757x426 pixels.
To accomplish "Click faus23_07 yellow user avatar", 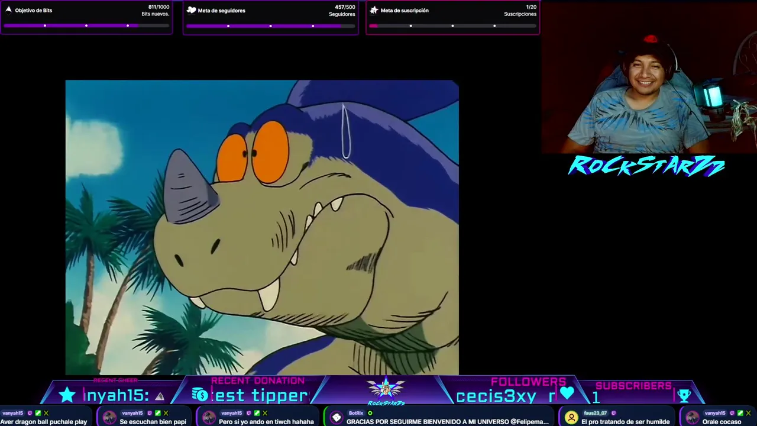I will 571,418.
